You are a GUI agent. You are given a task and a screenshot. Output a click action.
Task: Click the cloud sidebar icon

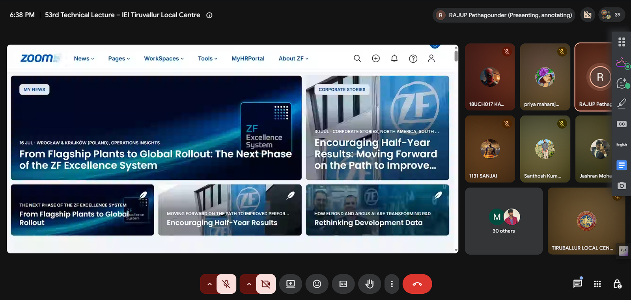pos(622,63)
